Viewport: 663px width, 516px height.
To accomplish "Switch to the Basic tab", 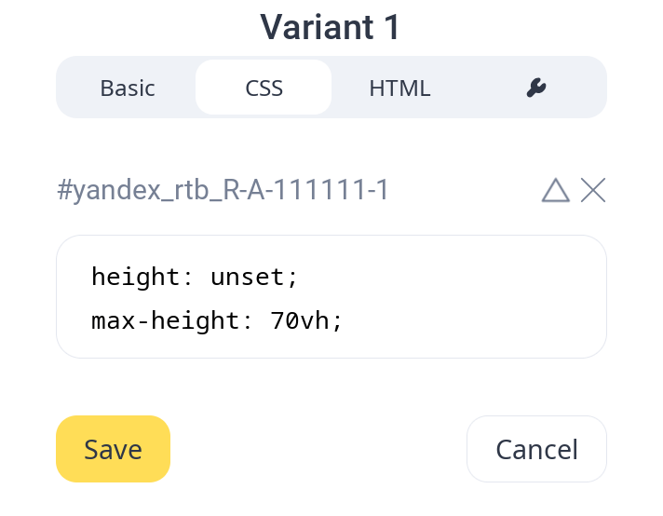I will (128, 88).
